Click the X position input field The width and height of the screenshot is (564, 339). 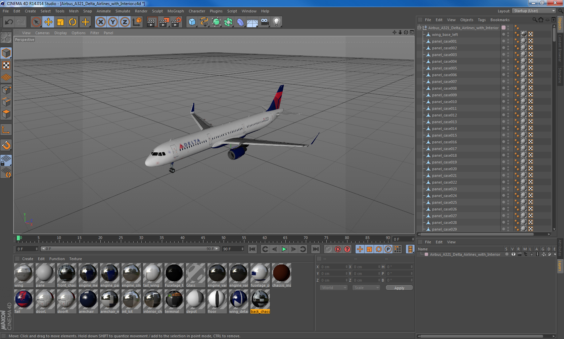(334, 267)
